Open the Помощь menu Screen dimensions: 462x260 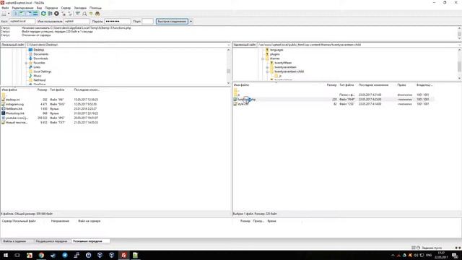[95, 8]
